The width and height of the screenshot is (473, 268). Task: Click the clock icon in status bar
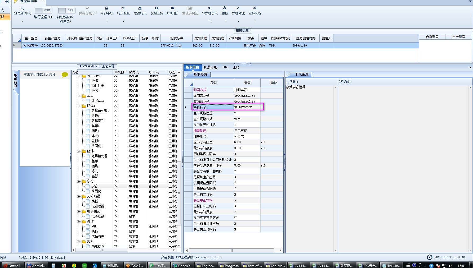[x=430, y=257]
